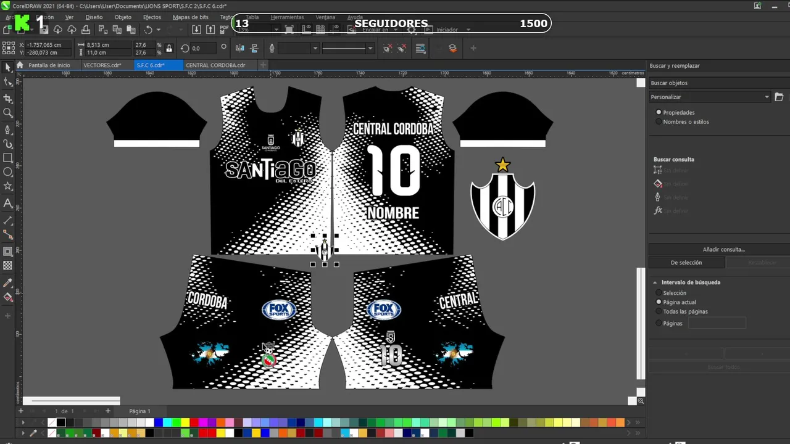Viewport: 790px width, 444px height.
Task: Select the Crop tool
Action: 7,98
